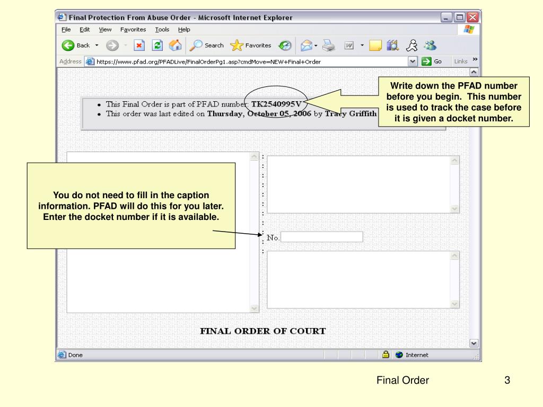
Task: Open the Help menu
Action: coord(183,30)
